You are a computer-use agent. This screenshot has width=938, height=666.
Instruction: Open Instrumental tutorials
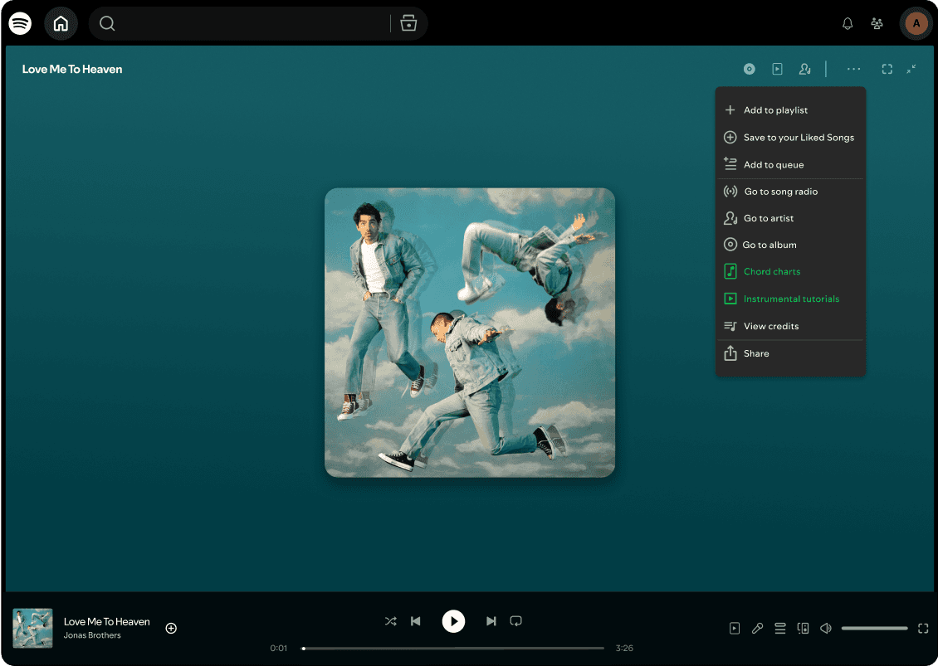point(790,299)
